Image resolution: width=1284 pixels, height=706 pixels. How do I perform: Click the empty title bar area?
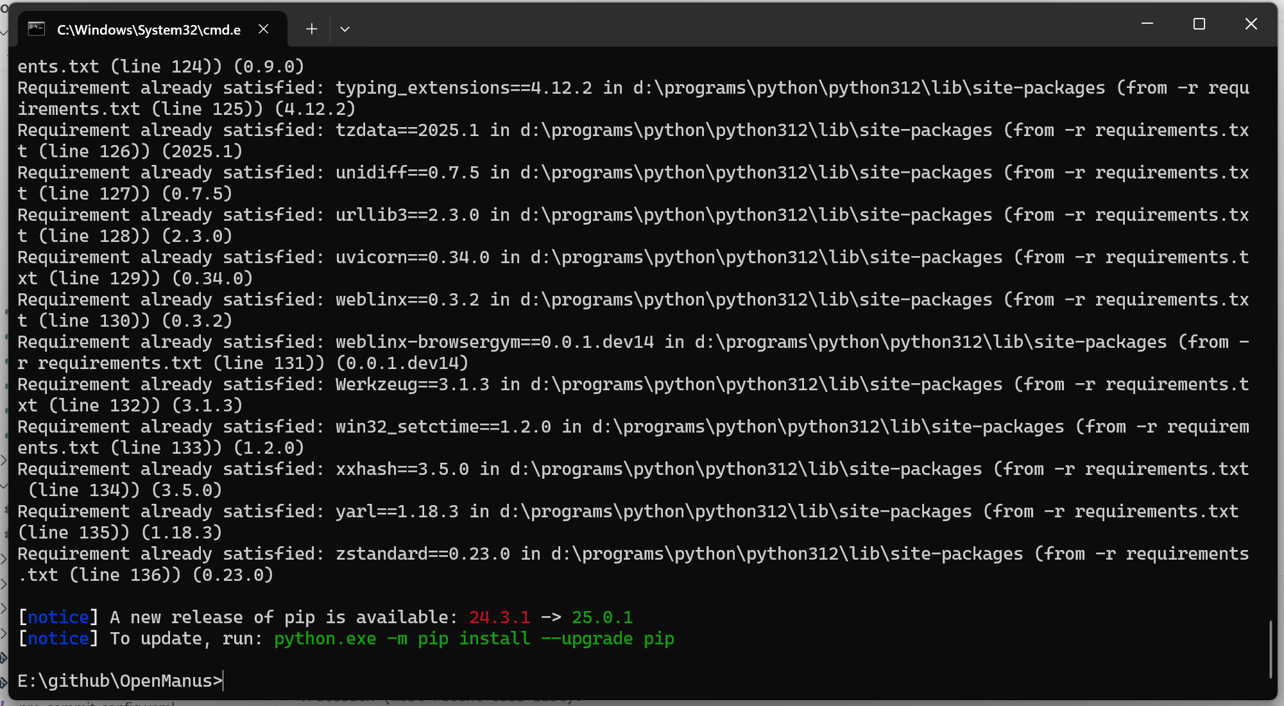tap(738, 26)
